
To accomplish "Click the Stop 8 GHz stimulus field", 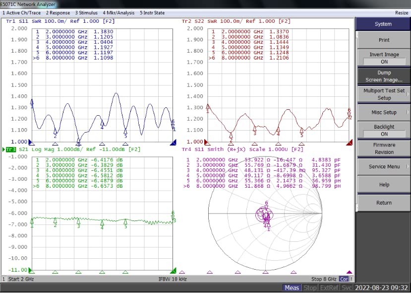I will click(x=324, y=279).
